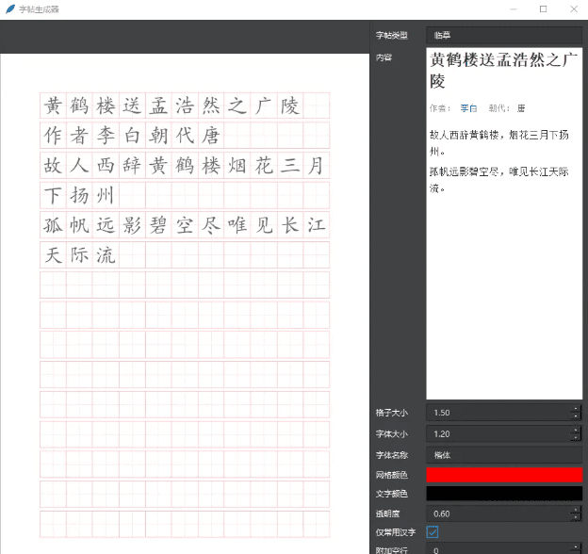Screen dimensions: 588x554
Task: Click the 李白 author link
Action: tap(468, 108)
